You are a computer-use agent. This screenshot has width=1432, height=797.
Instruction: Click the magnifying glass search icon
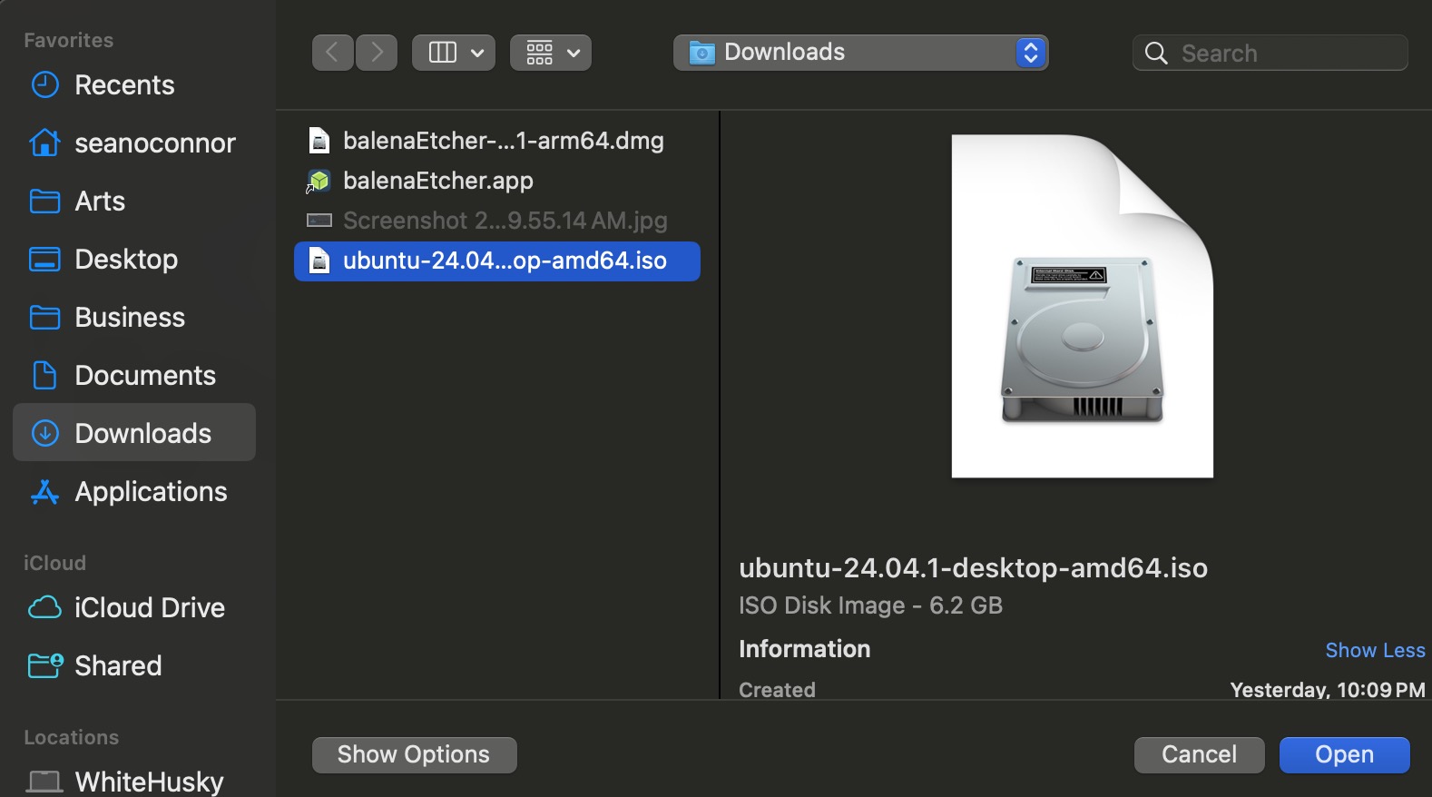[1156, 54]
